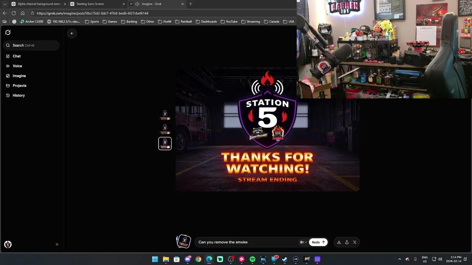Expand the FiveM bookmarks folder

164,22
